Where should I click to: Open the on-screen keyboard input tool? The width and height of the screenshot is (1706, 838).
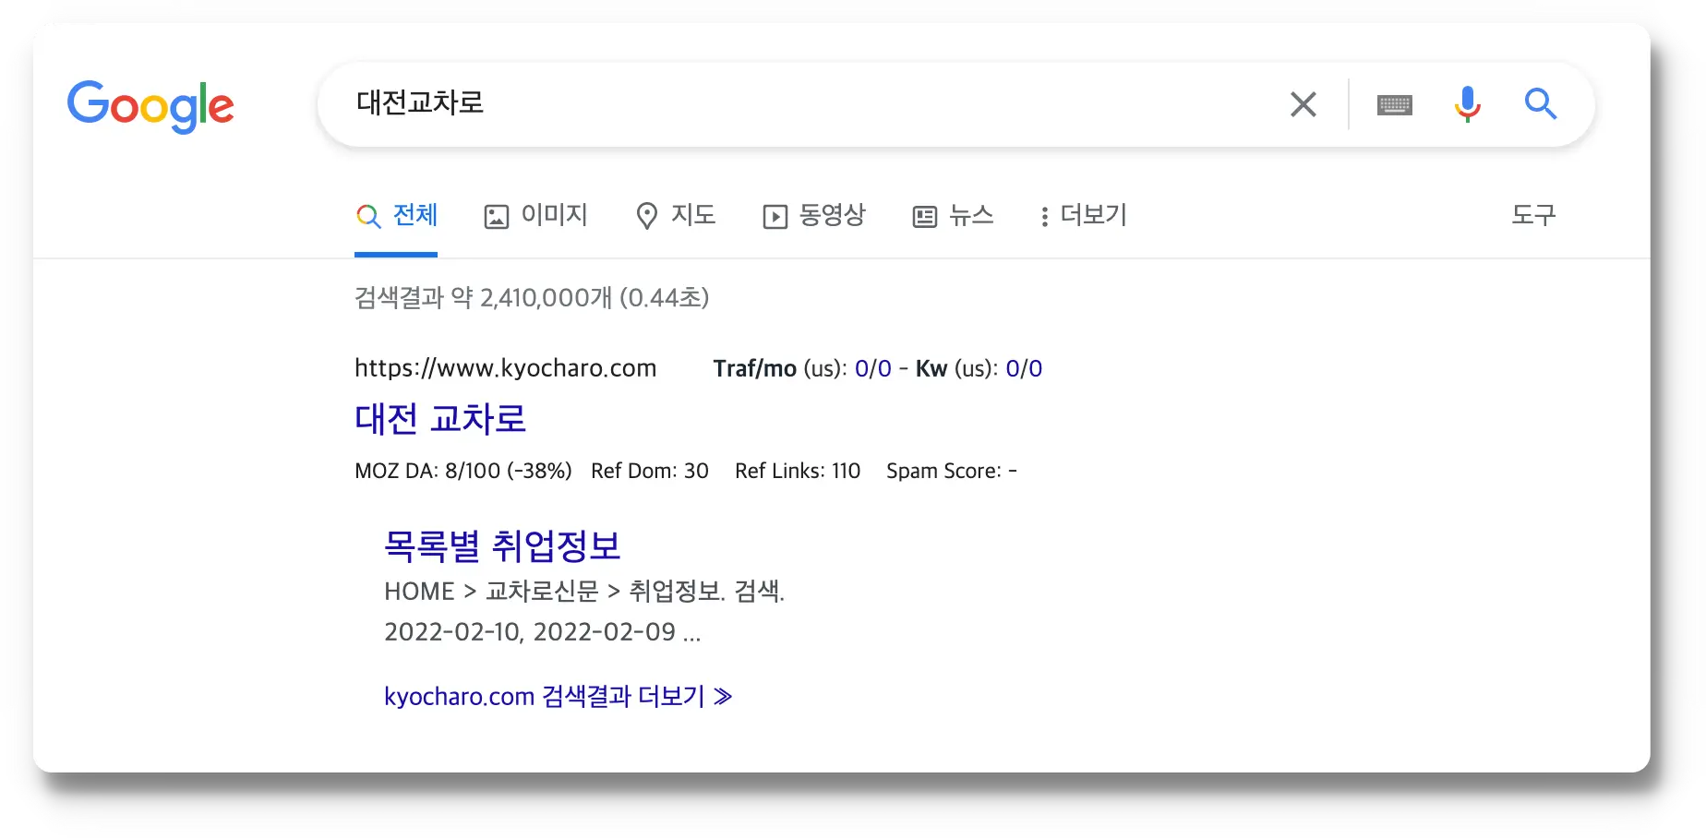coord(1394,105)
